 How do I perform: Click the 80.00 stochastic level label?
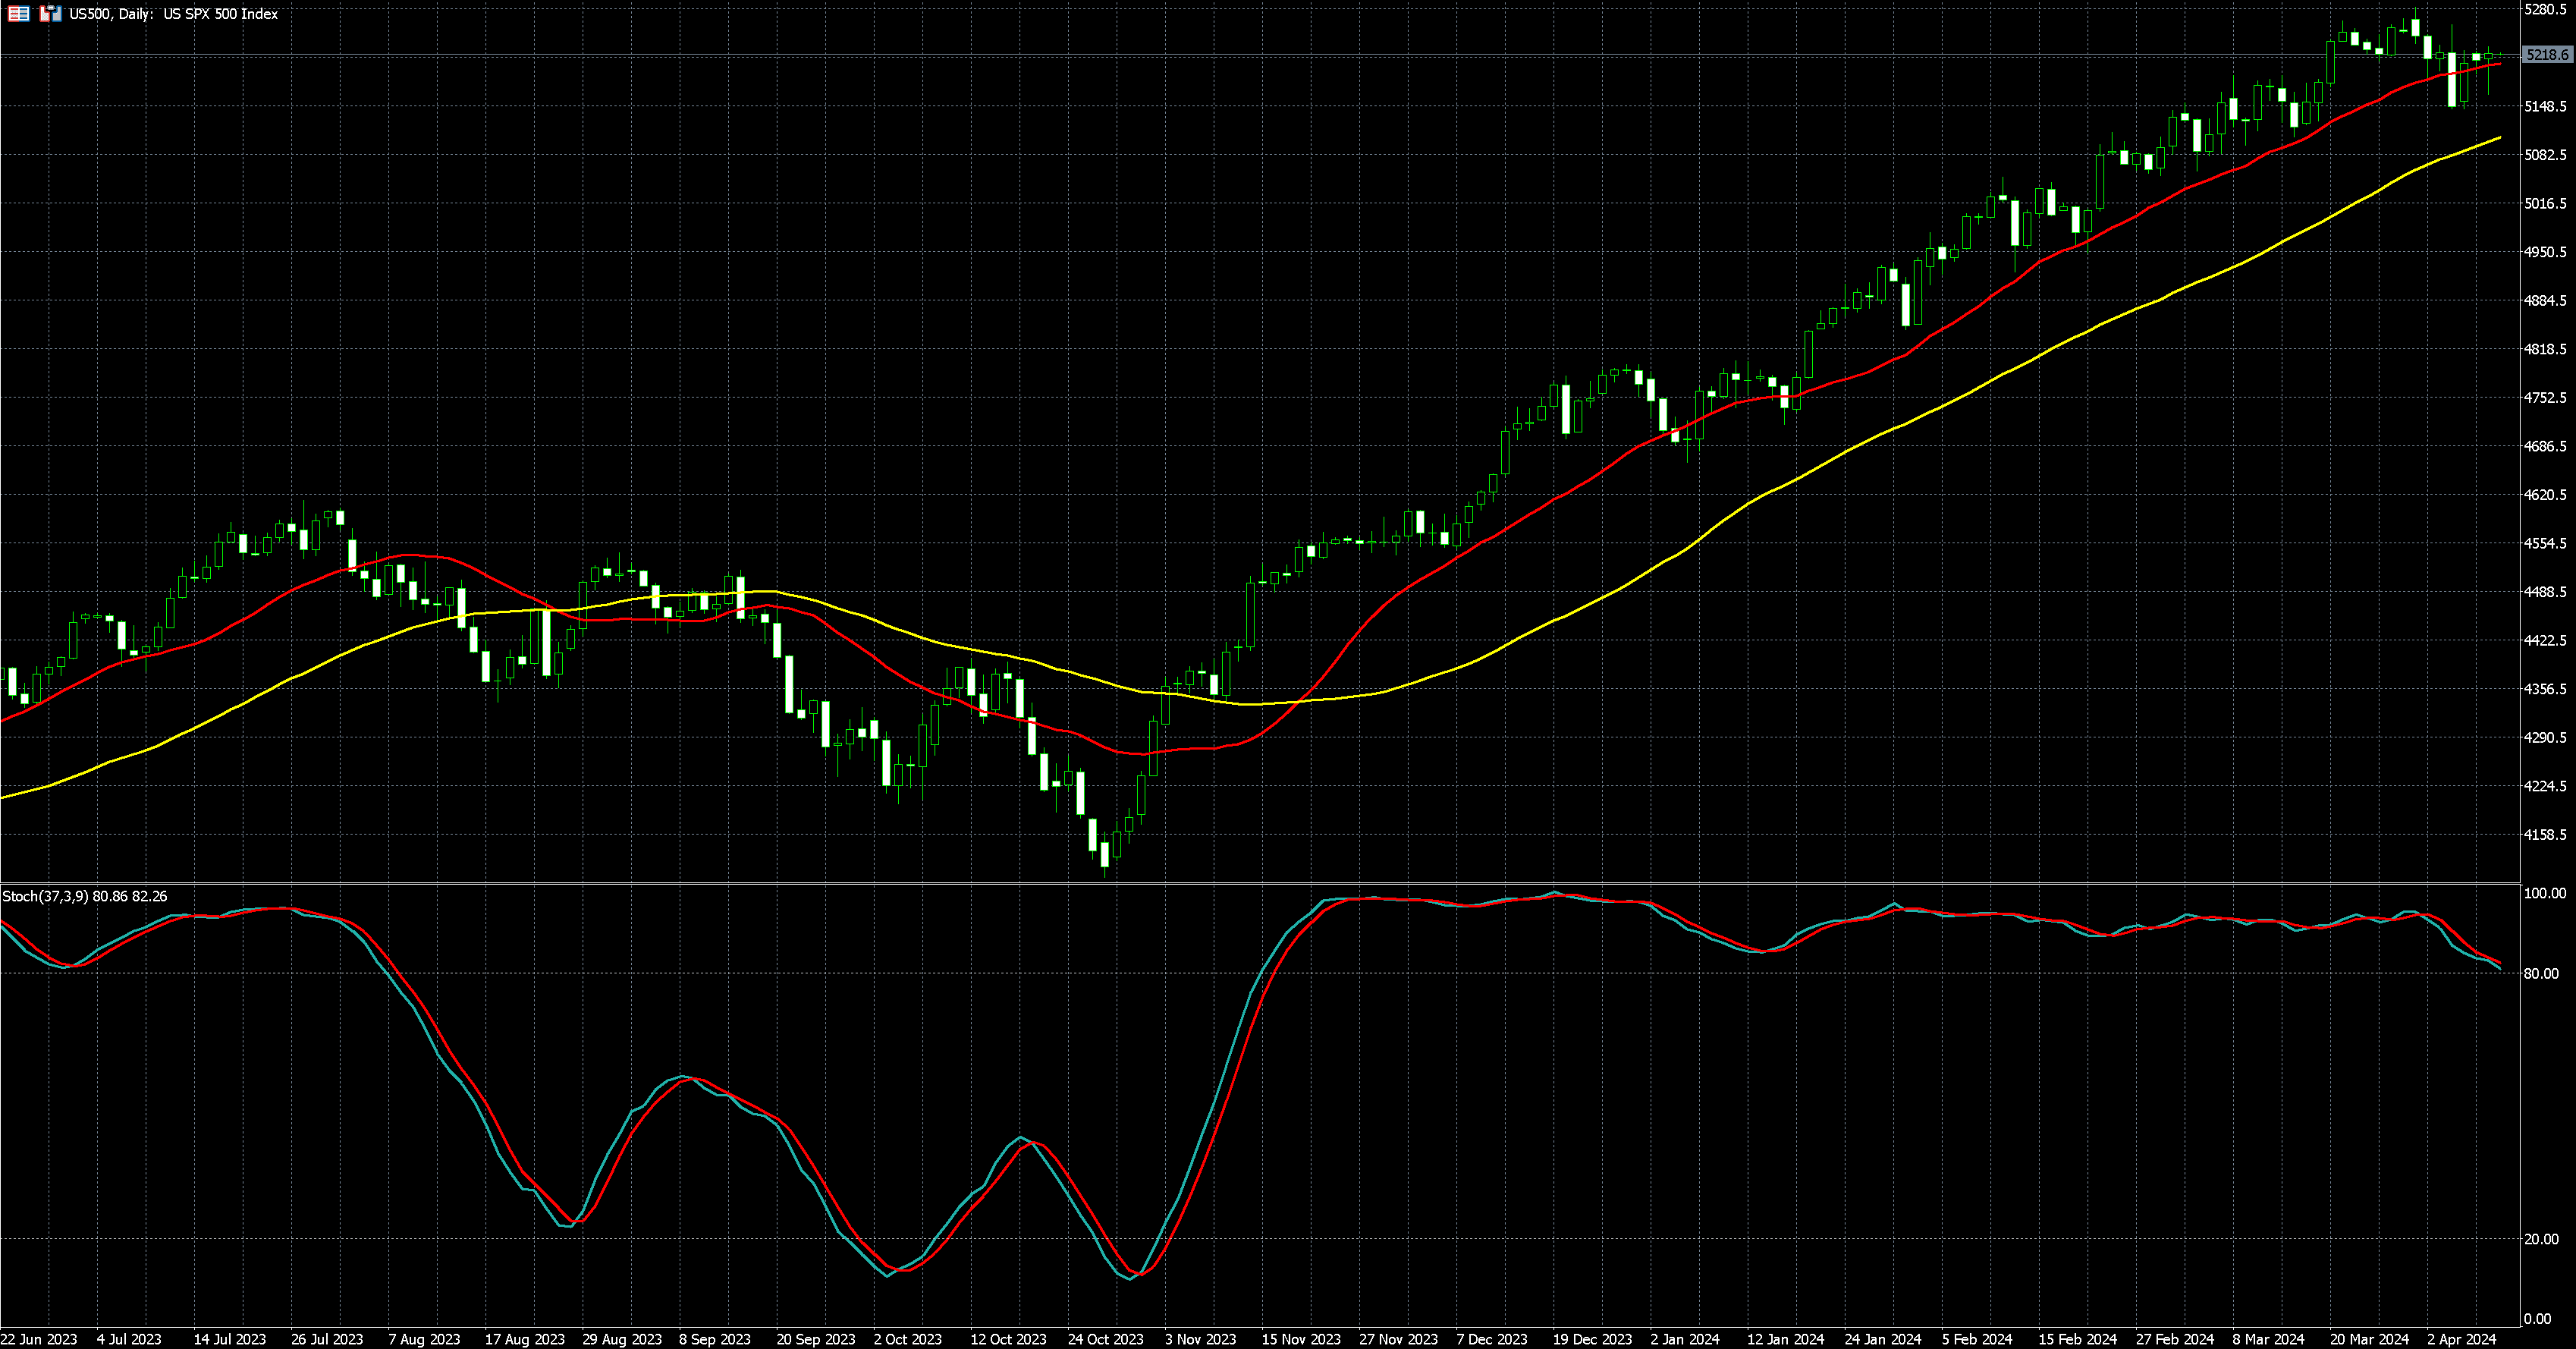tap(2541, 973)
